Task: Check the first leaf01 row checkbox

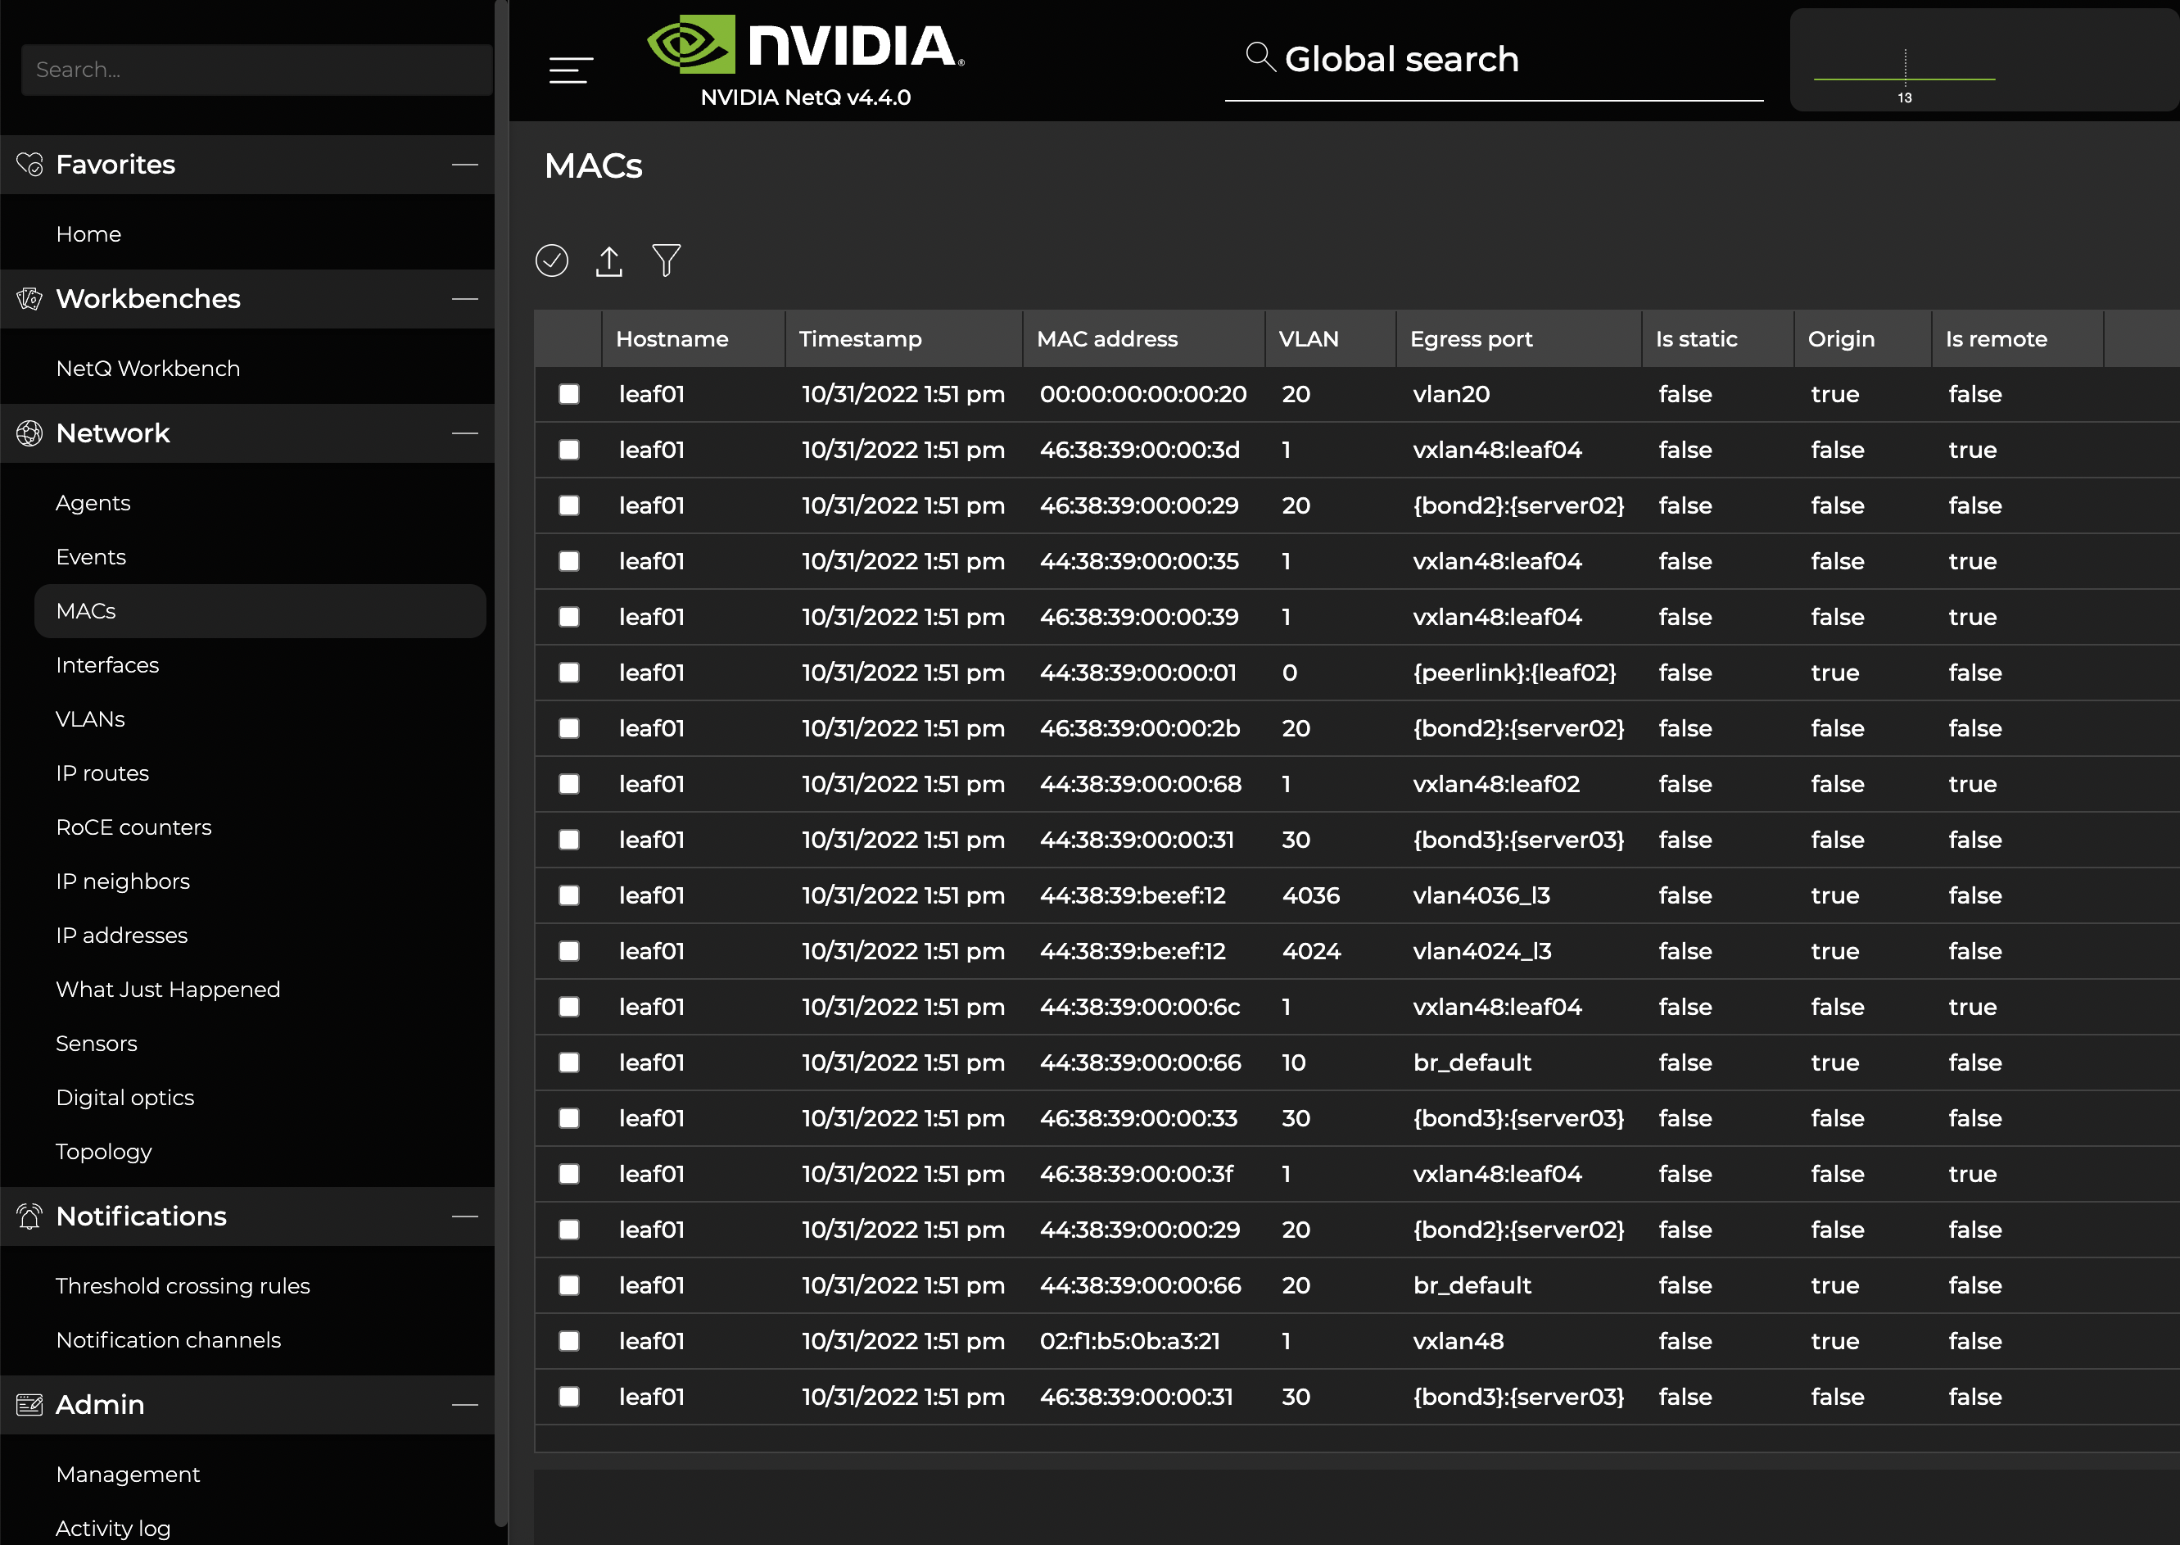Action: coord(569,394)
